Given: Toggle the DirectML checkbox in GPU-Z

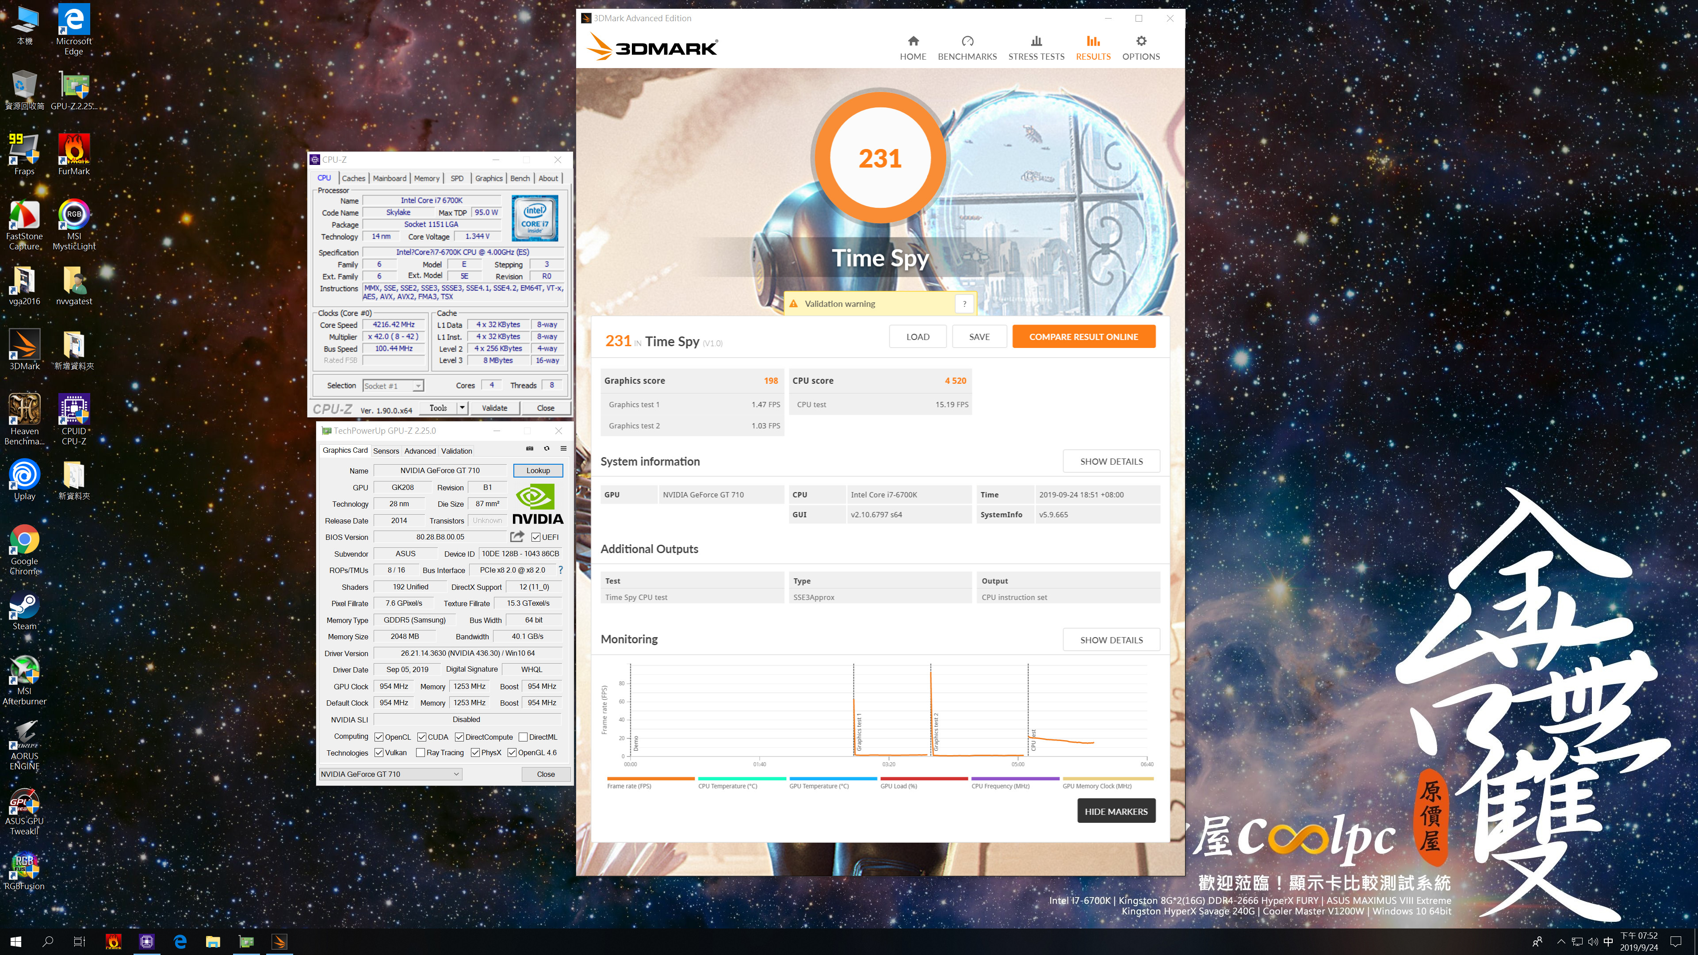Looking at the screenshot, I should 523,737.
